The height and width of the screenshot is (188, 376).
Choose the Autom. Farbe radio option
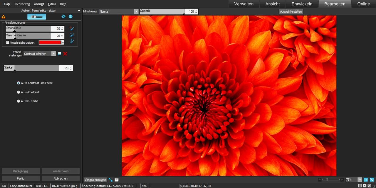(19, 101)
